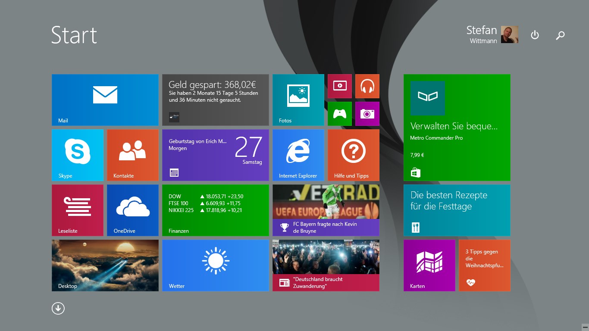Open the small purple Camera tile

coord(367,113)
